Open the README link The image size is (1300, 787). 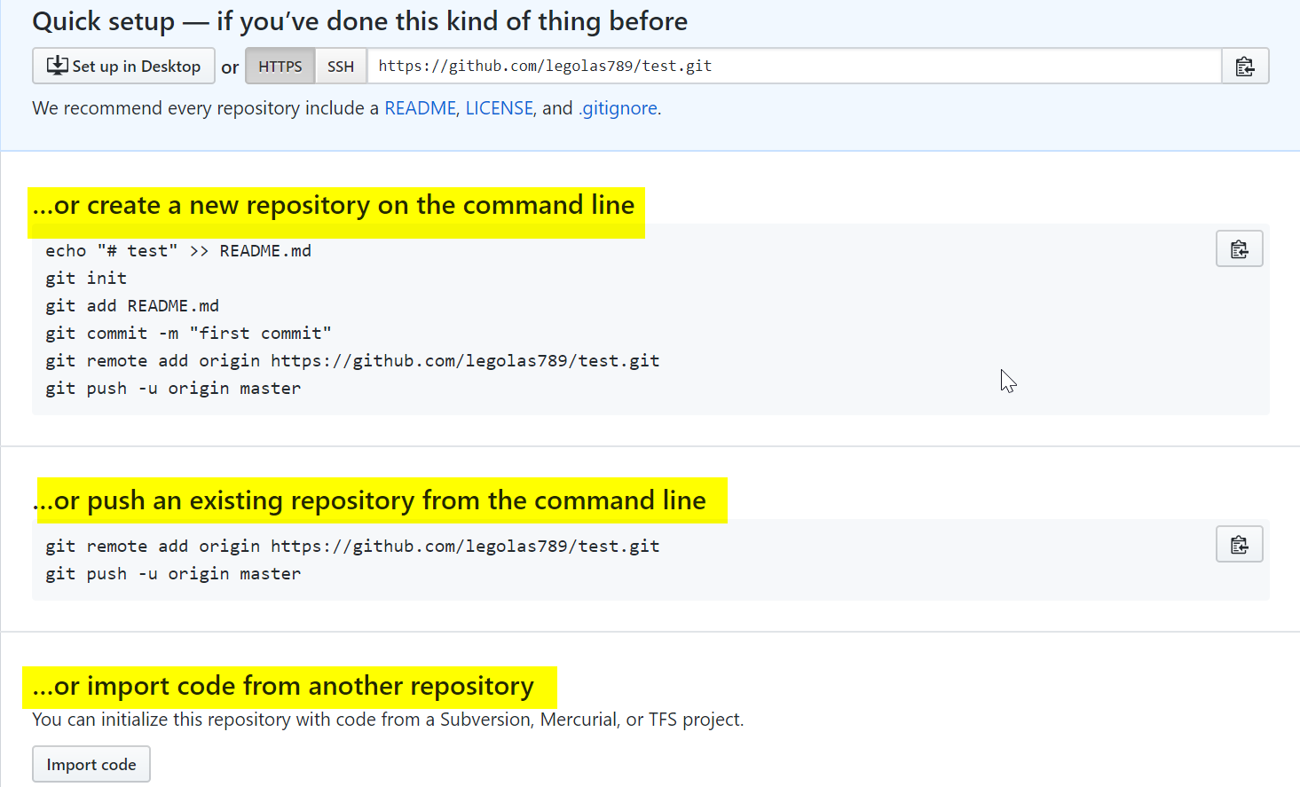coord(420,108)
